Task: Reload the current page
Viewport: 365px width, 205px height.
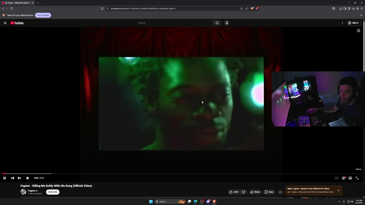Action: [12, 9]
